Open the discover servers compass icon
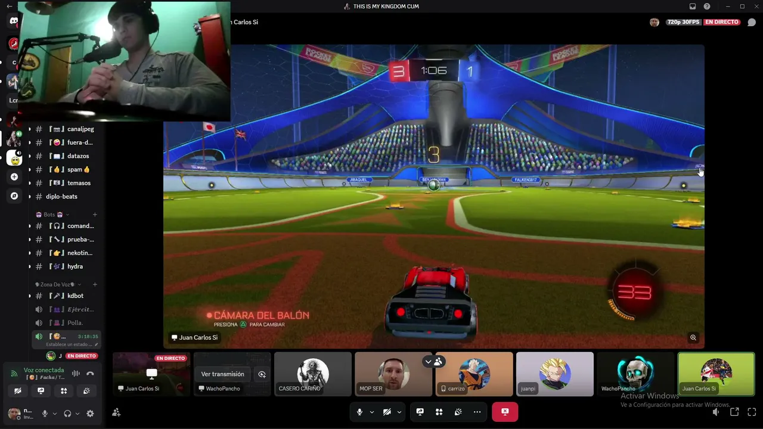The height and width of the screenshot is (429, 763). (x=14, y=195)
